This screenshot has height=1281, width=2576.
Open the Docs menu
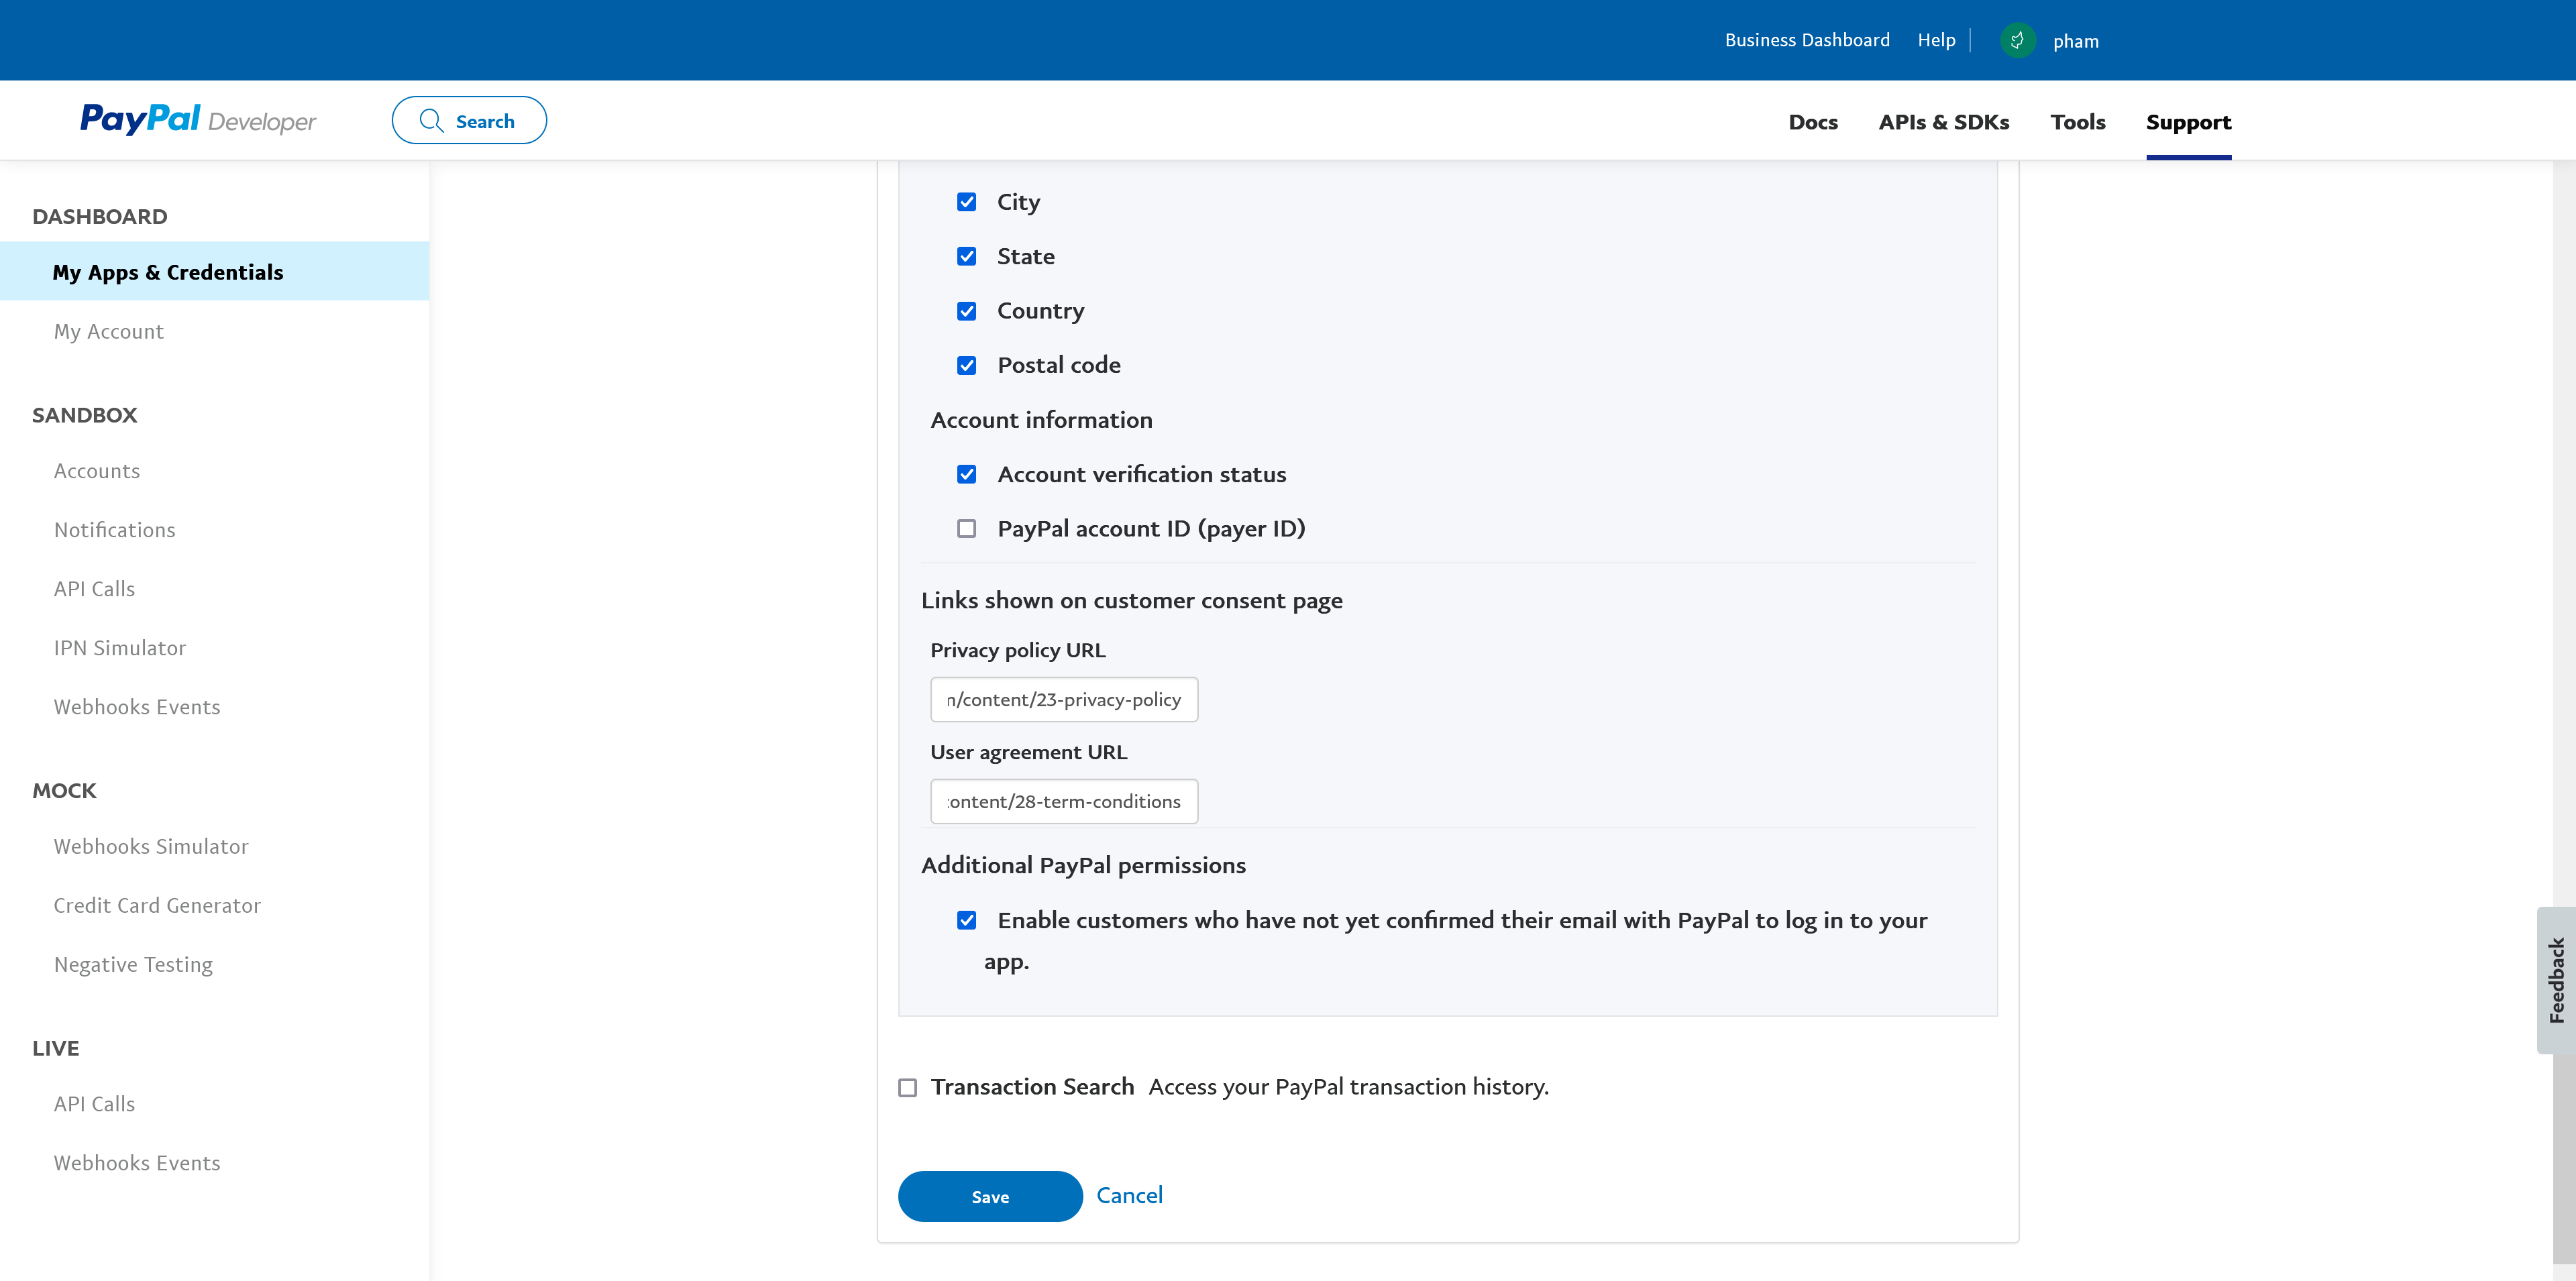tap(1813, 122)
